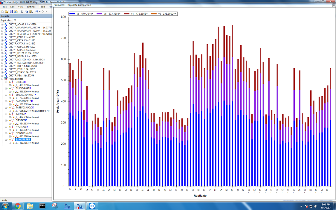Expand the CHOYP_ACAA2.1.1 protein node
The image size is (336, 210).
point(2,24)
